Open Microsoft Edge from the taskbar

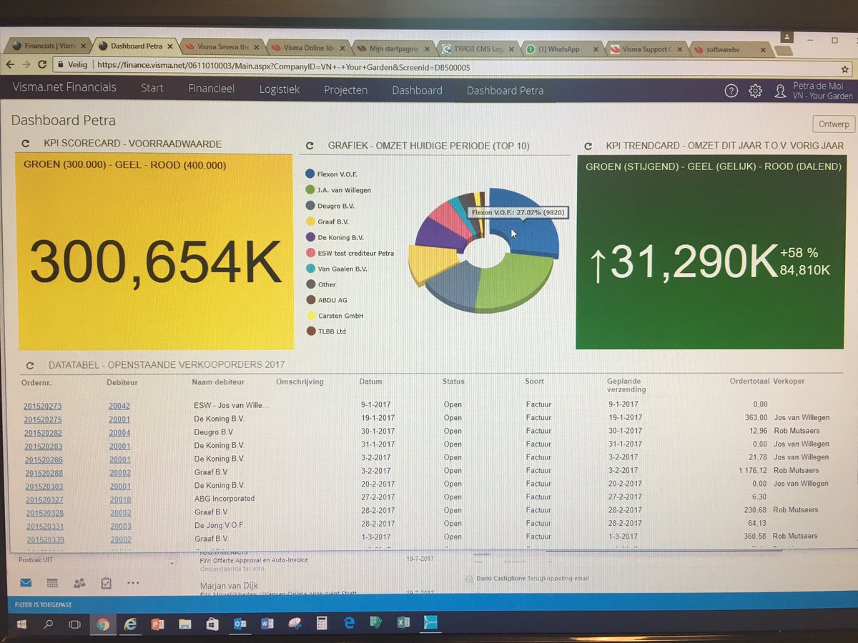point(349,623)
